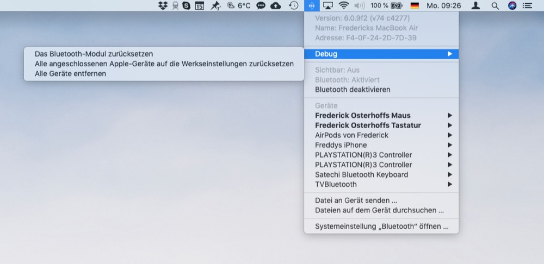
Task: Open the AirPlay display menu
Action: [x=327, y=5]
